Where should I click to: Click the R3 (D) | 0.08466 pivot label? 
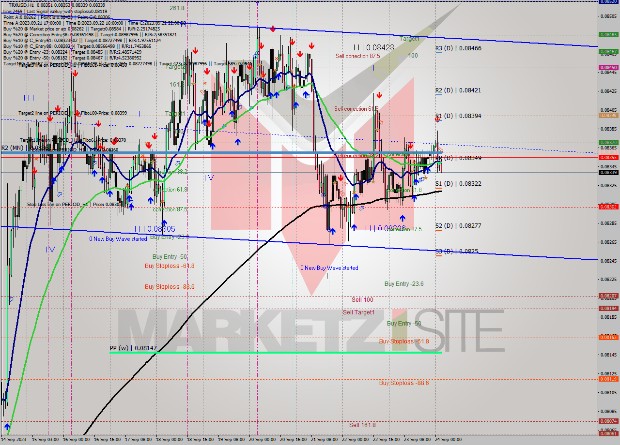tap(458, 48)
